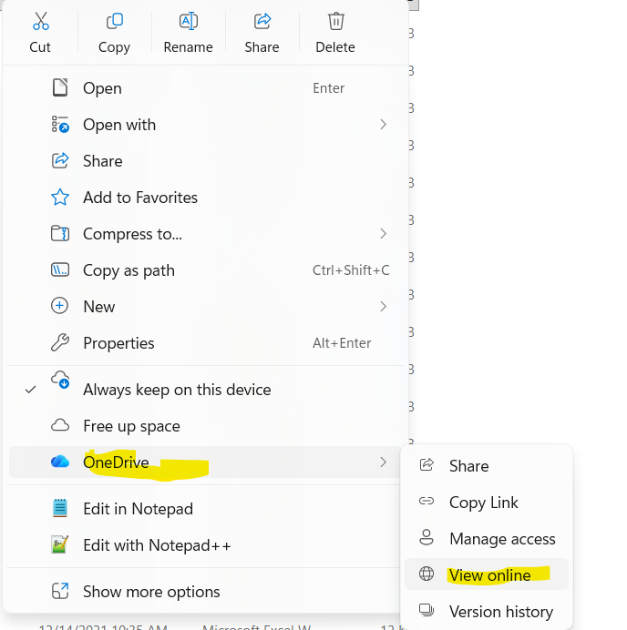Click the Notepad++ icon
This screenshot has width=627, height=630.
(60, 544)
